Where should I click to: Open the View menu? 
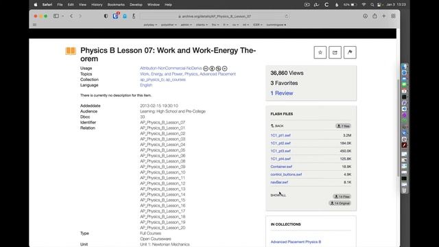82,5
